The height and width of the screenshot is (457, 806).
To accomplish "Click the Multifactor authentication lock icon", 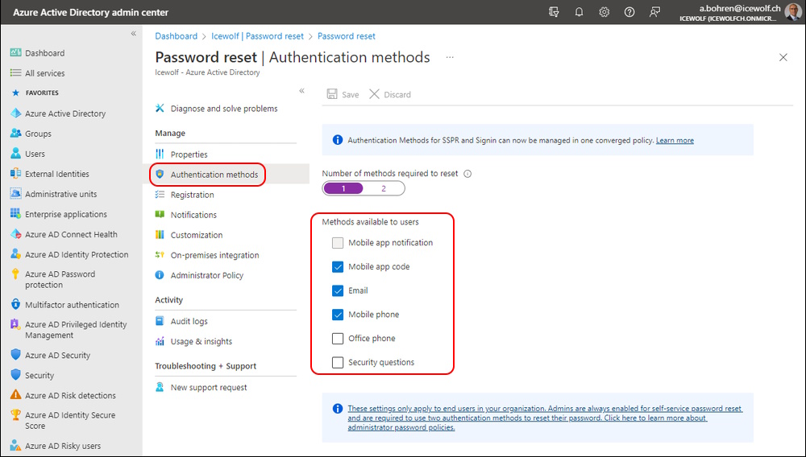I will [x=16, y=304].
